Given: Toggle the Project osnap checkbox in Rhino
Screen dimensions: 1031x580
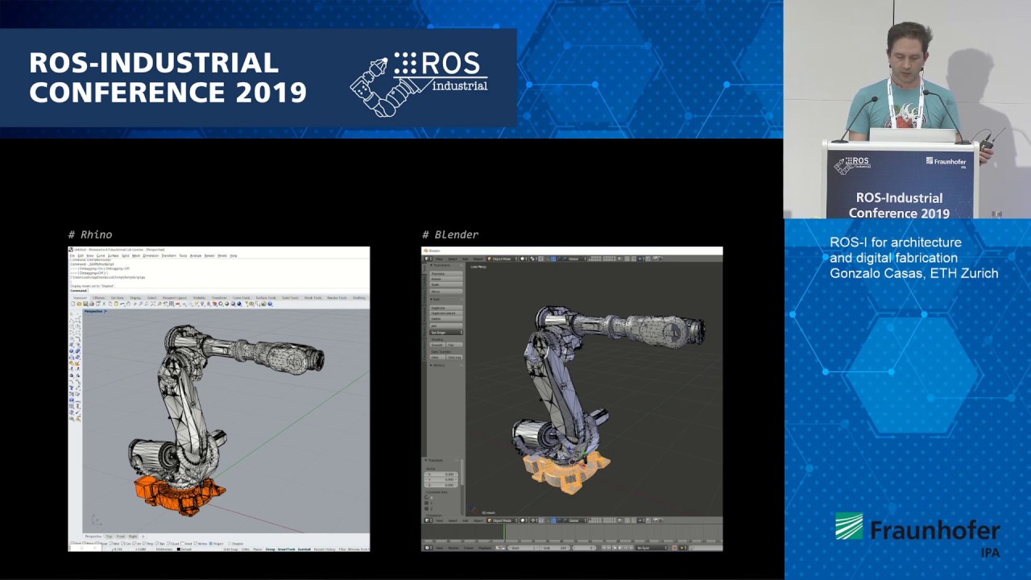Looking at the screenshot, I should pyautogui.click(x=210, y=544).
